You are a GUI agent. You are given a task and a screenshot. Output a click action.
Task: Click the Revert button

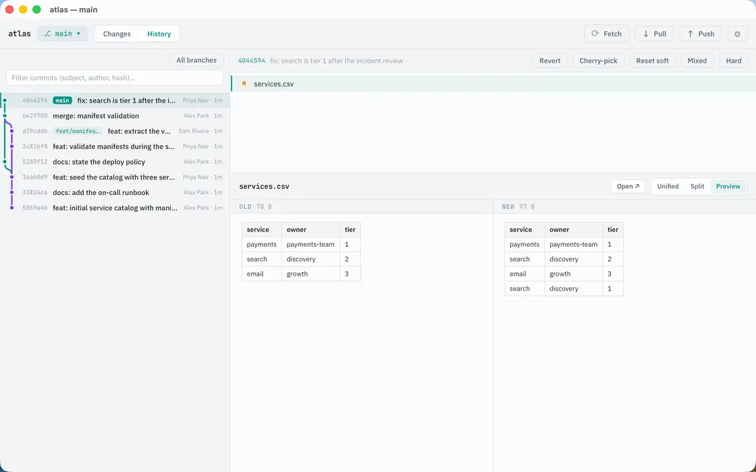pos(549,61)
